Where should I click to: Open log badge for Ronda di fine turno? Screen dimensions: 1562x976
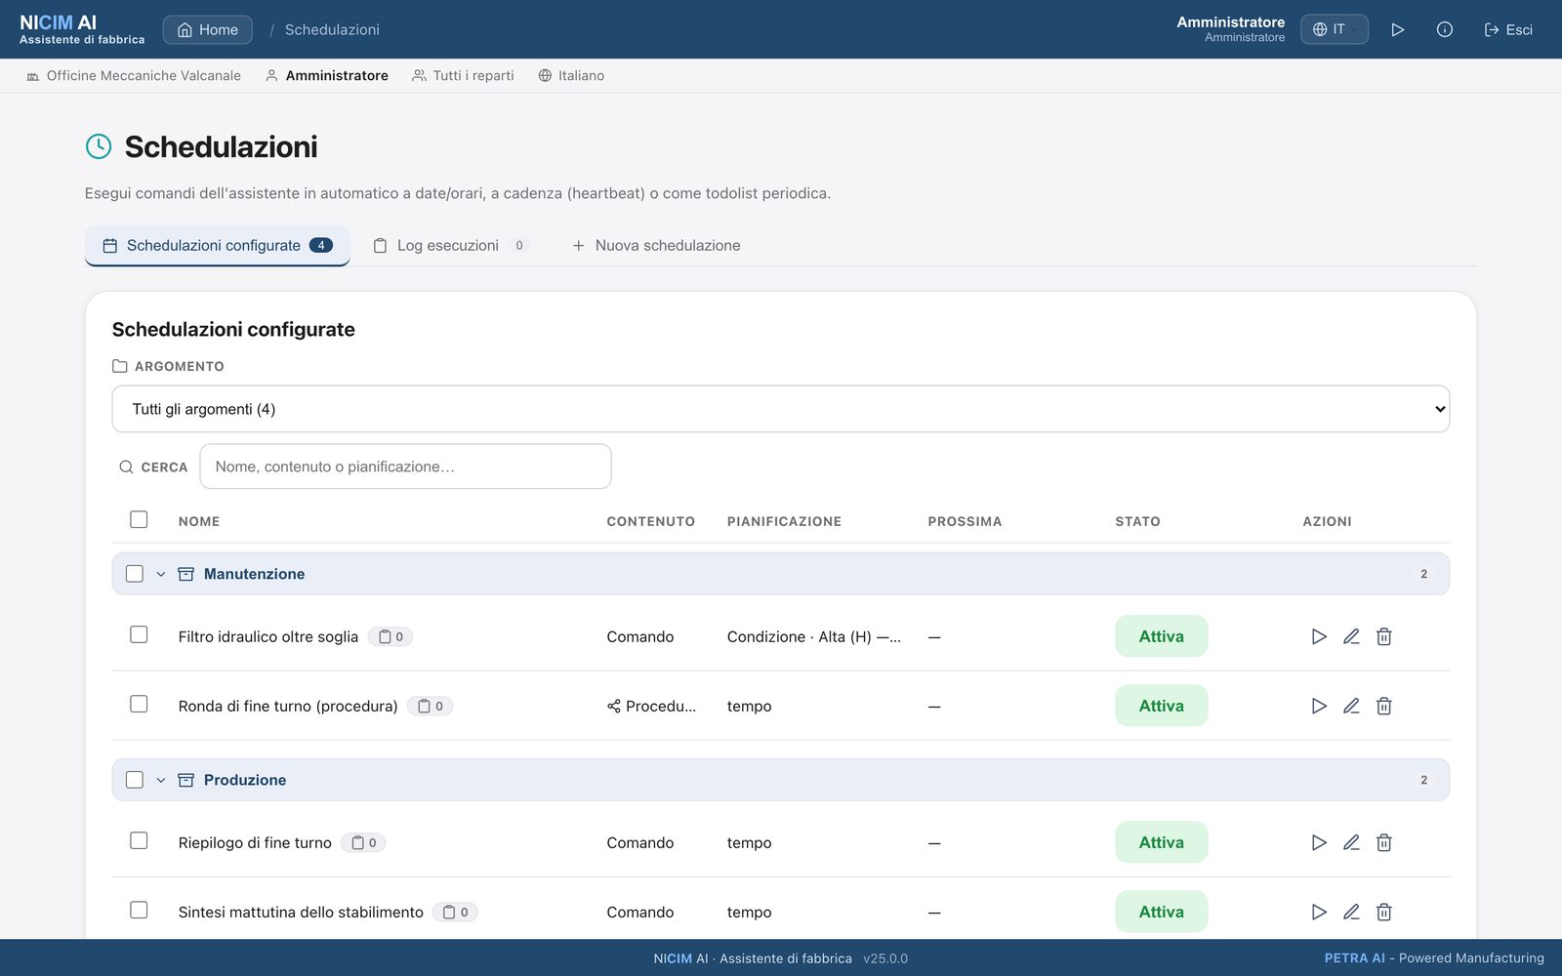(430, 706)
